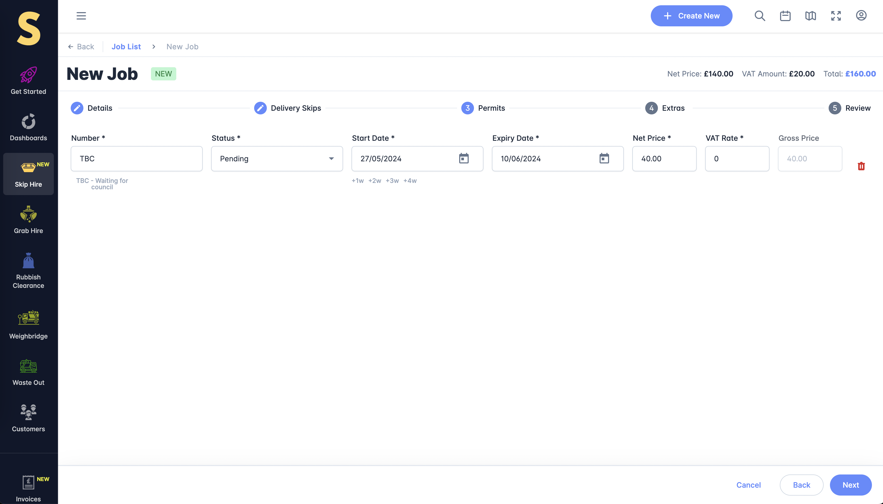Screen dimensions: 883x504
Task: Toggle fullscreen mode icon
Action: 836,16
